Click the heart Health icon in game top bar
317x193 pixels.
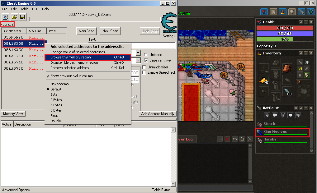[264, 12]
